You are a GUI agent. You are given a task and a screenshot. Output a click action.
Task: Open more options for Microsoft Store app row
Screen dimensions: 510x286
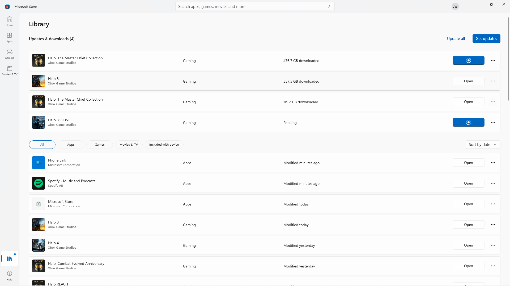493,204
